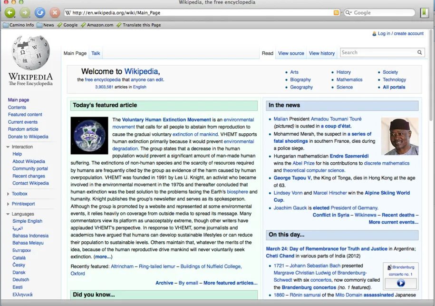Open the Camino Info bookmark folder
The image size is (435, 306).
pyautogui.click(x=19, y=25)
